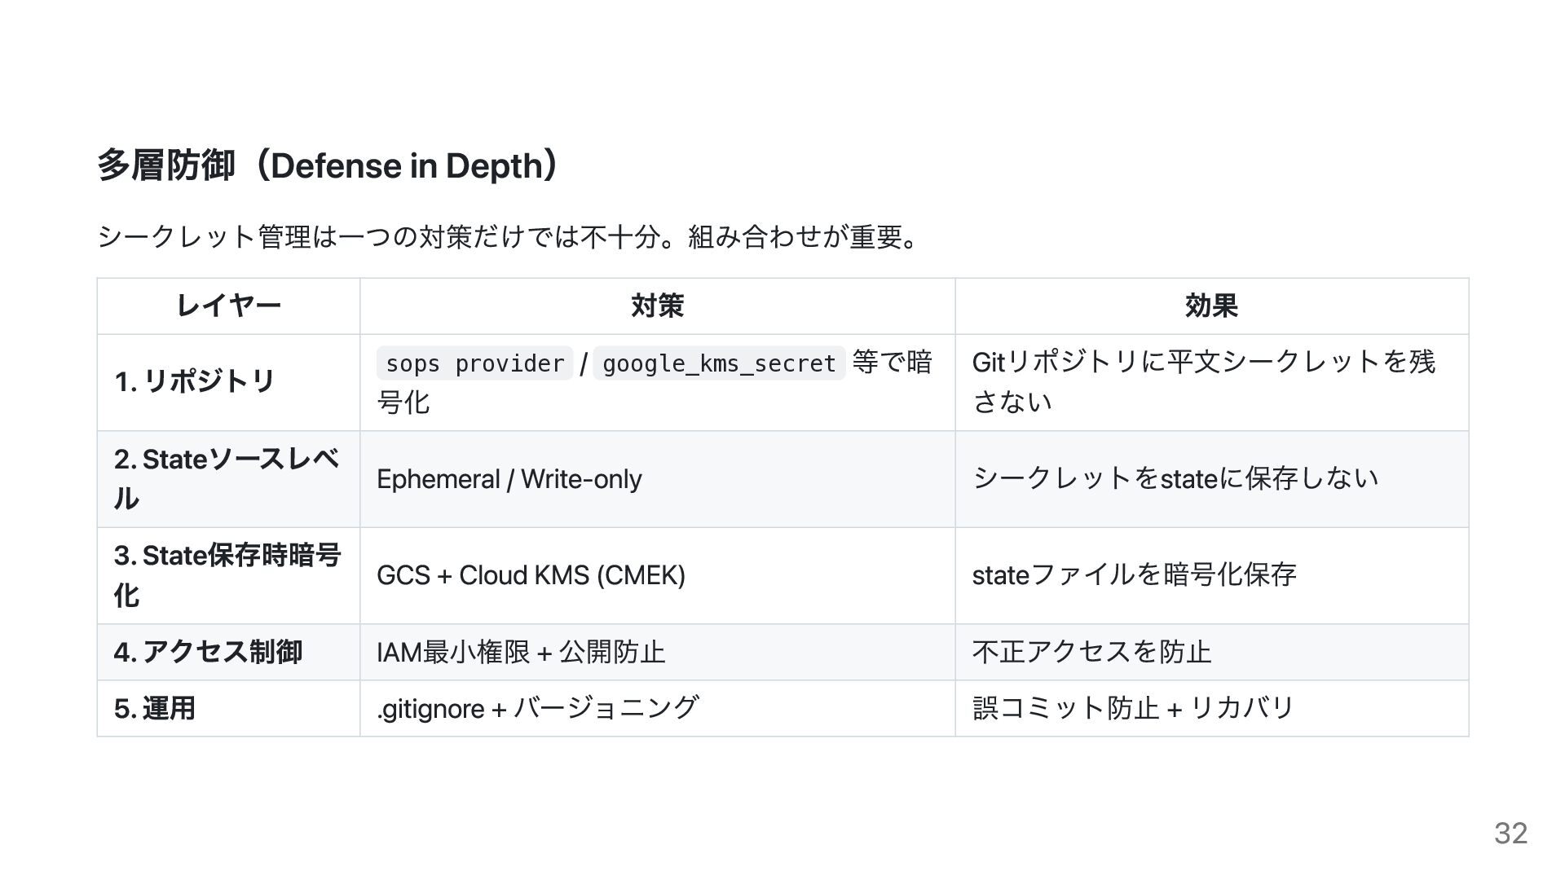Click the 5. 運用 row label
Image resolution: width=1565 pixels, height=880 pixels.
point(155,708)
